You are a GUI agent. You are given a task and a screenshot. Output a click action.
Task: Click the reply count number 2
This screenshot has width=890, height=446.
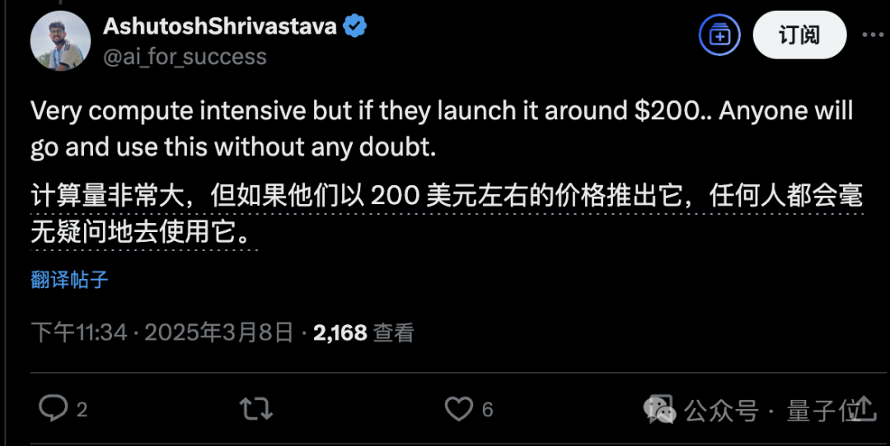(82, 410)
